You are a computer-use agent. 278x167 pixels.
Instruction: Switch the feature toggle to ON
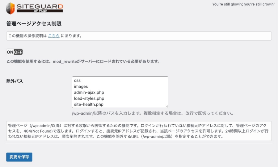[x=10, y=52]
